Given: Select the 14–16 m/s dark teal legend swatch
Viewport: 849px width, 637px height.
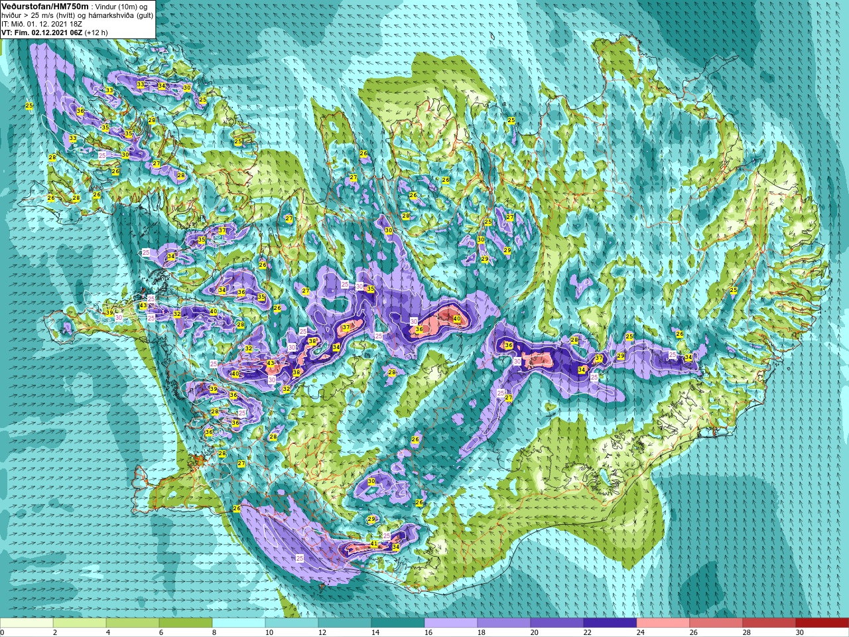Looking at the screenshot, I should click(398, 623).
